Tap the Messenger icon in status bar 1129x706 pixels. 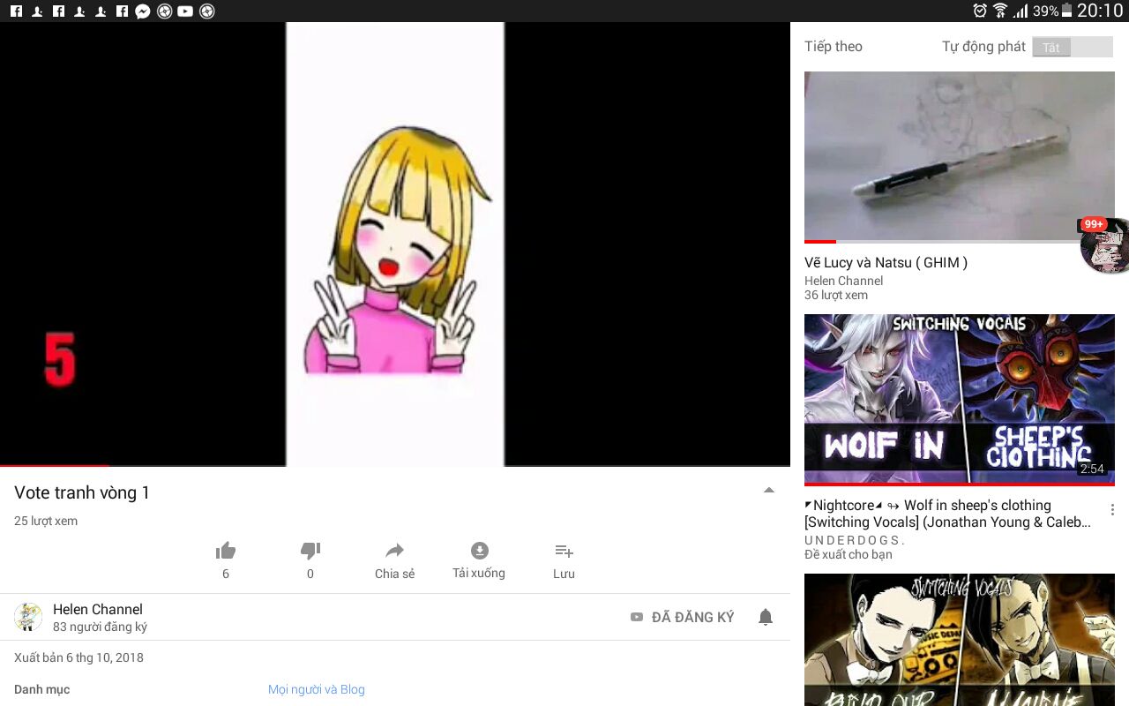[x=142, y=11]
